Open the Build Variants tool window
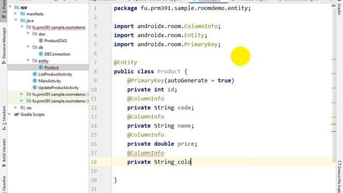 point(4,153)
